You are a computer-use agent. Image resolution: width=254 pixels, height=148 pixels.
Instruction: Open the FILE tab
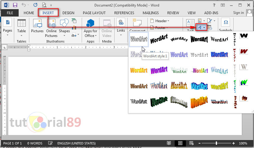[10, 13]
